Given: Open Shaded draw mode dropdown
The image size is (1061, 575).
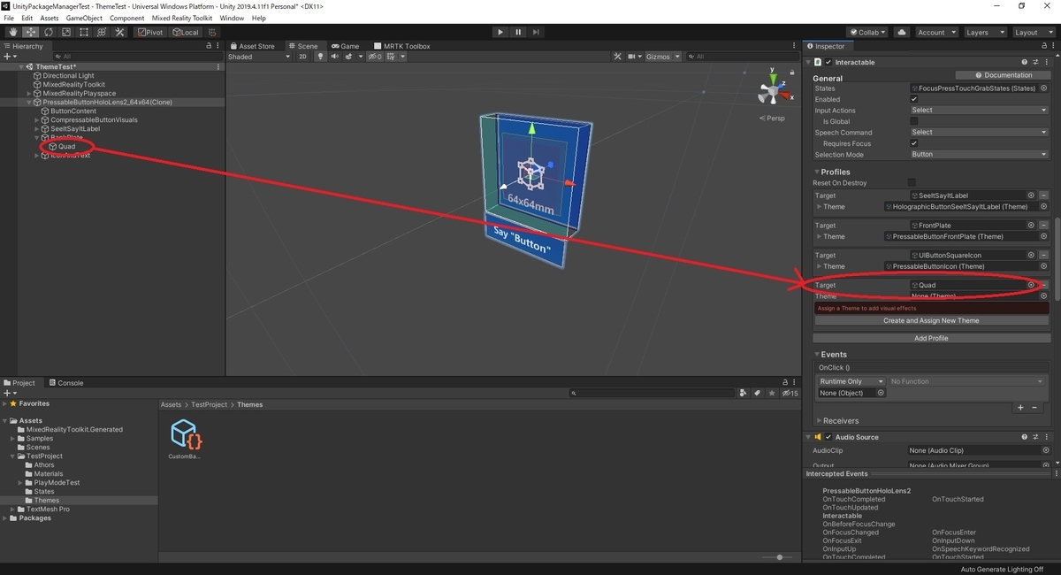Looking at the screenshot, I should coord(259,57).
